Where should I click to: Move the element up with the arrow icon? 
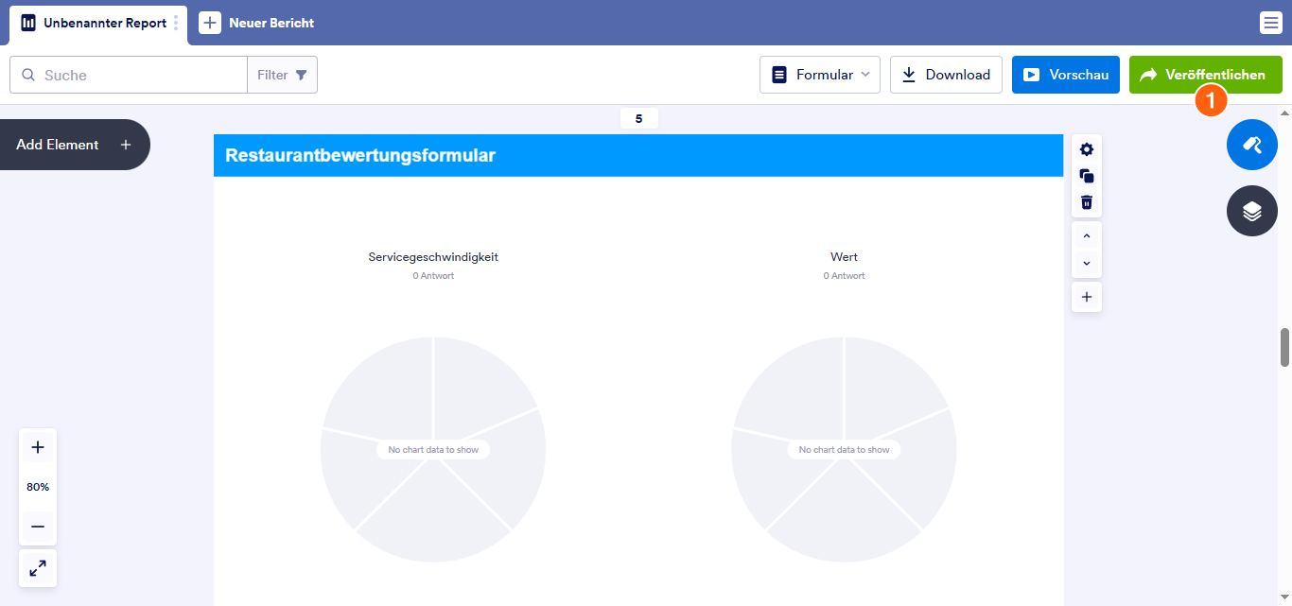tap(1086, 235)
